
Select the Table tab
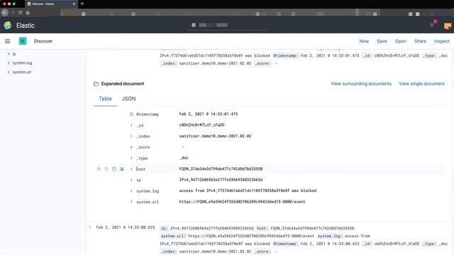pyautogui.click(x=105, y=98)
